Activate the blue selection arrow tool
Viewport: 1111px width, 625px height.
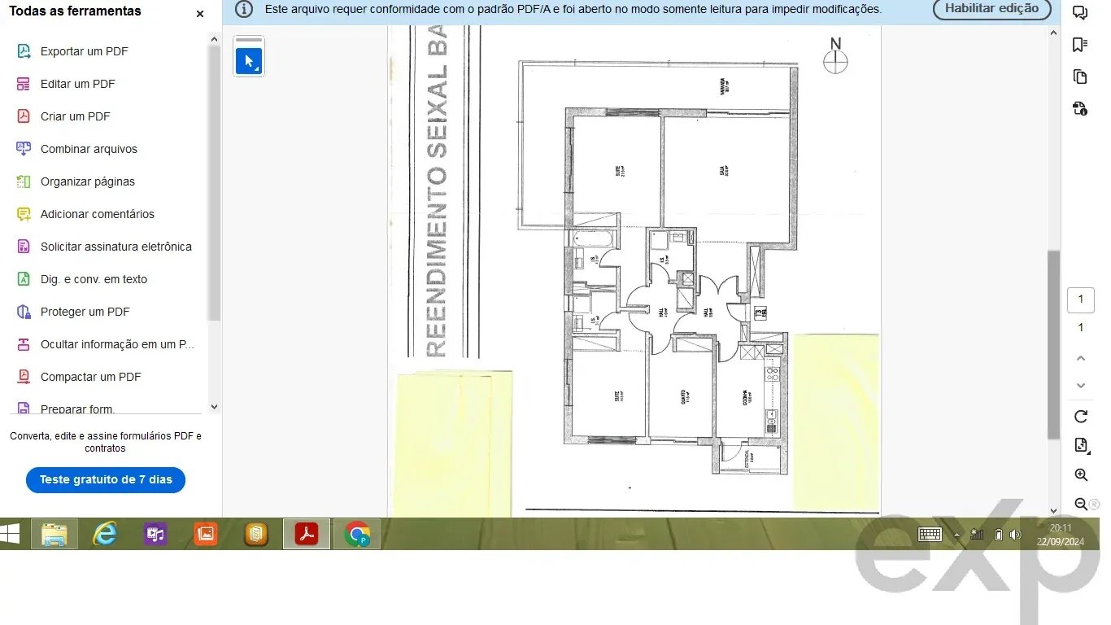249,61
